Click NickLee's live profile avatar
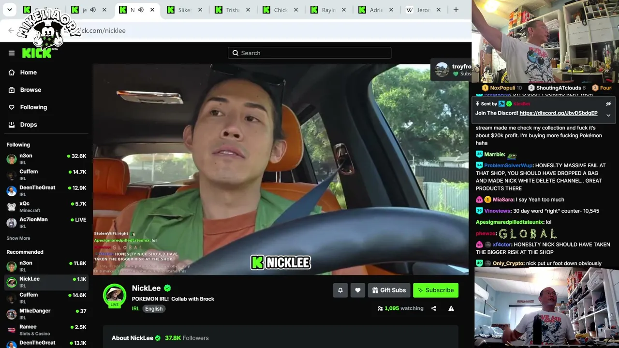 [x=115, y=295]
